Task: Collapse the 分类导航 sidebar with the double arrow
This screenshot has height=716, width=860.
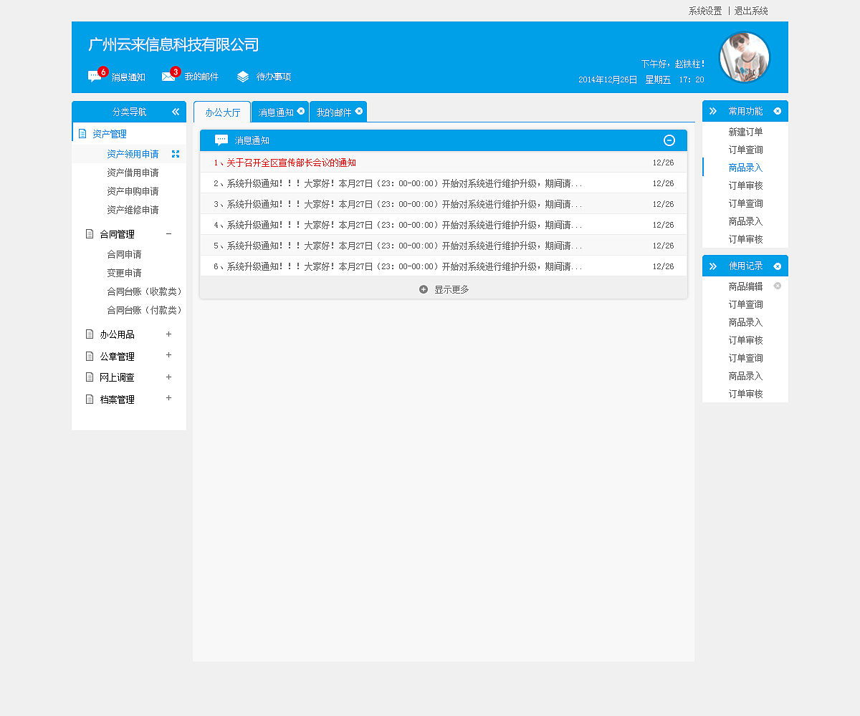Action: [176, 112]
